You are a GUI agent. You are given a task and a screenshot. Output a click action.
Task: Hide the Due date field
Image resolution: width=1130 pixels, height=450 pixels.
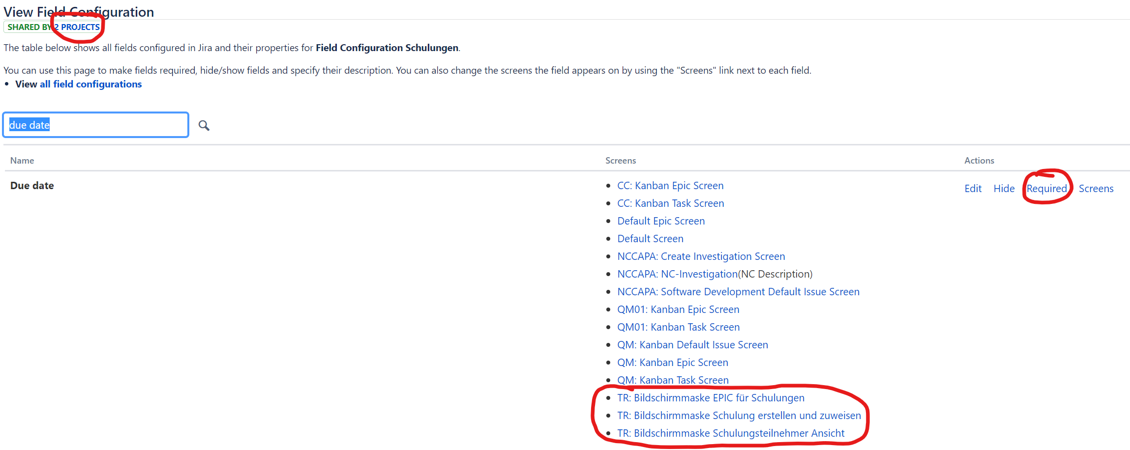click(1004, 189)
